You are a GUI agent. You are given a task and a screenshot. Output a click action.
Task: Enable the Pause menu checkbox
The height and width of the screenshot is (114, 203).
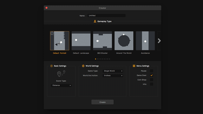(x=152, y=71)
